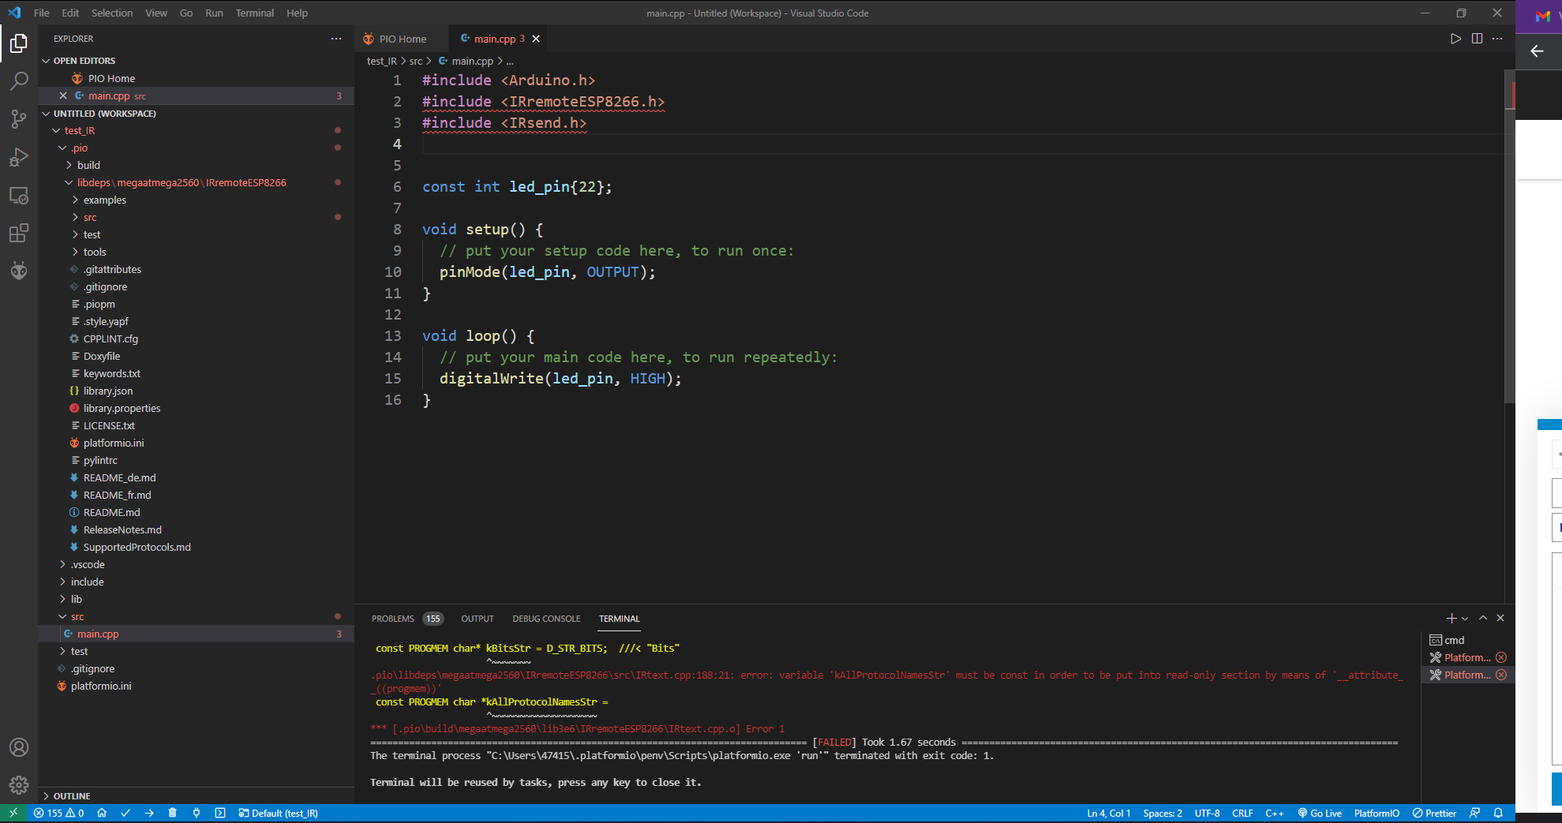1562x823 pixels.
Task: Open the Selection menu
Action: pos(112,13)
